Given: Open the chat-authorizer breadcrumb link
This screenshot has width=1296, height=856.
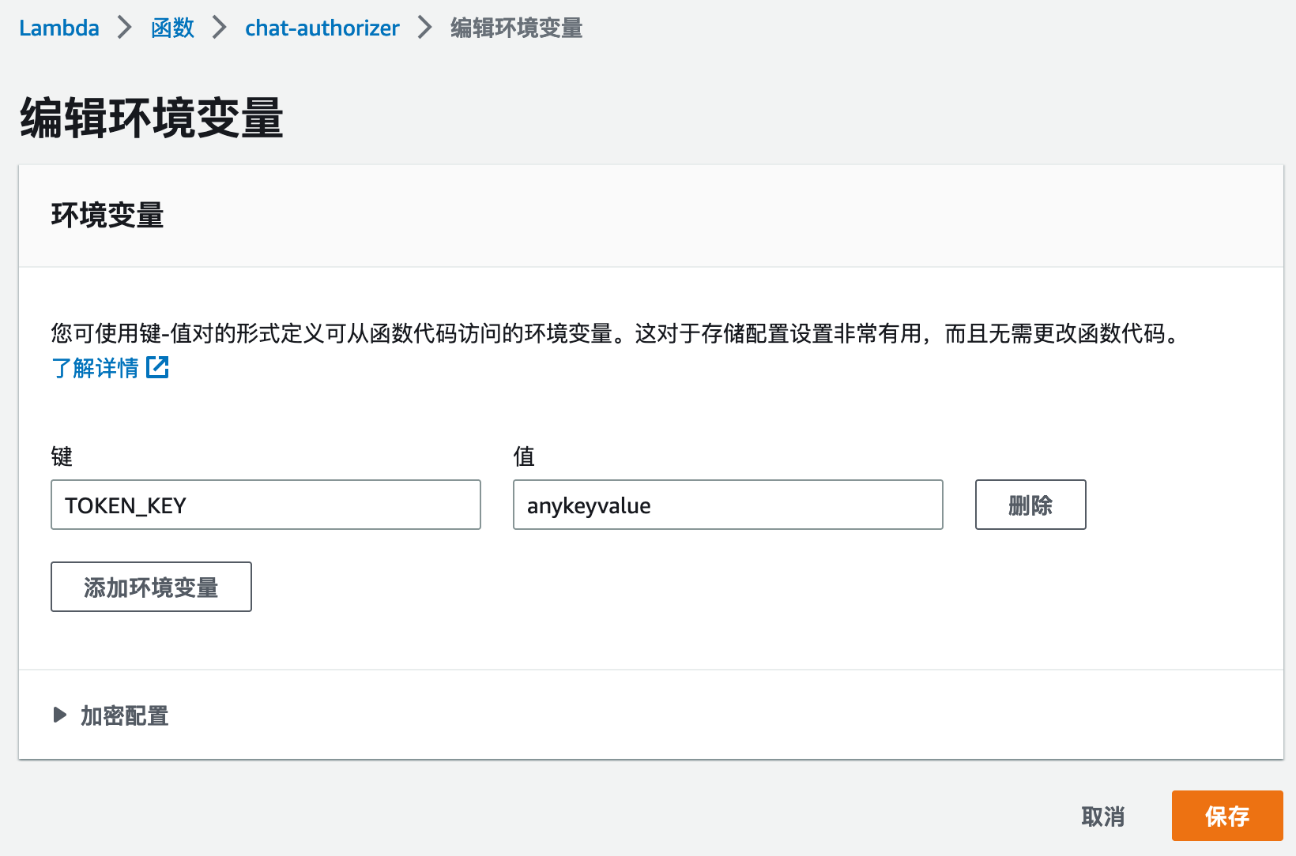Looking at the screenshot, I should pos(322,28).
